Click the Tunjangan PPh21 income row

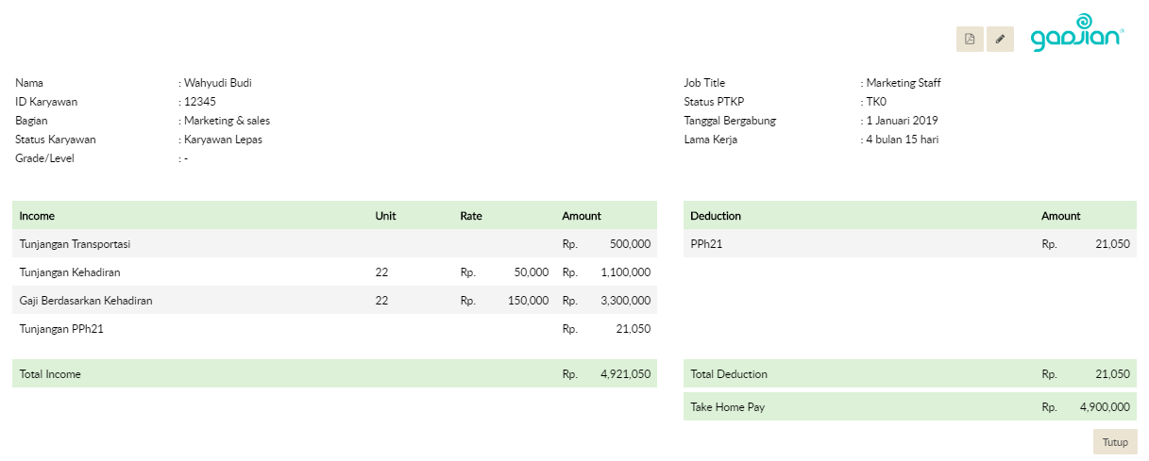click(x=61, y=329)
